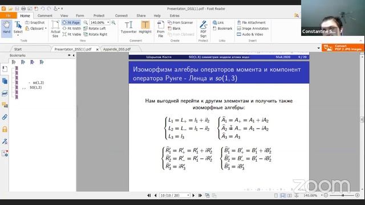This screenshot has height=205, width=365.
Task: Go to the last page
Action: pyautogui.click(x=200, y=195)
